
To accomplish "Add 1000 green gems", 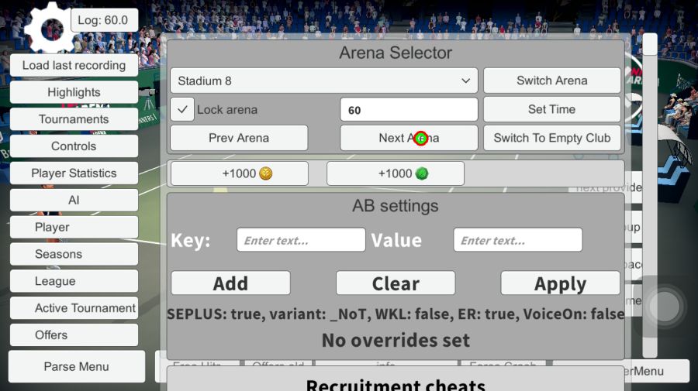I will click(x=395, y=173).
